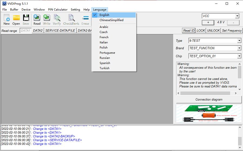This screenshot has width=243, height=151.
Task: Click the Write chip toolbar icon
Action: (x=47, y=20)
